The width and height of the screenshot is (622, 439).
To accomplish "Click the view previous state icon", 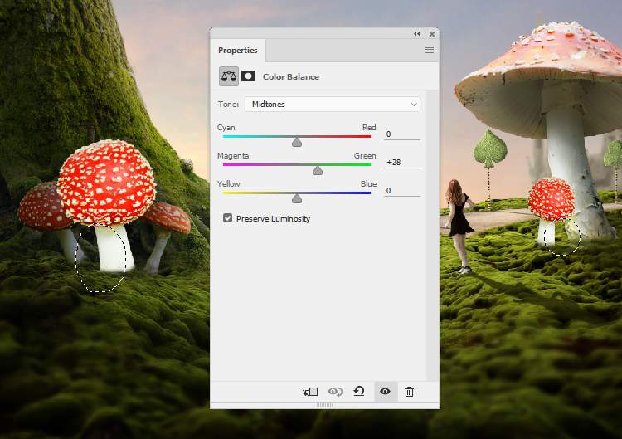I will 335,392.
